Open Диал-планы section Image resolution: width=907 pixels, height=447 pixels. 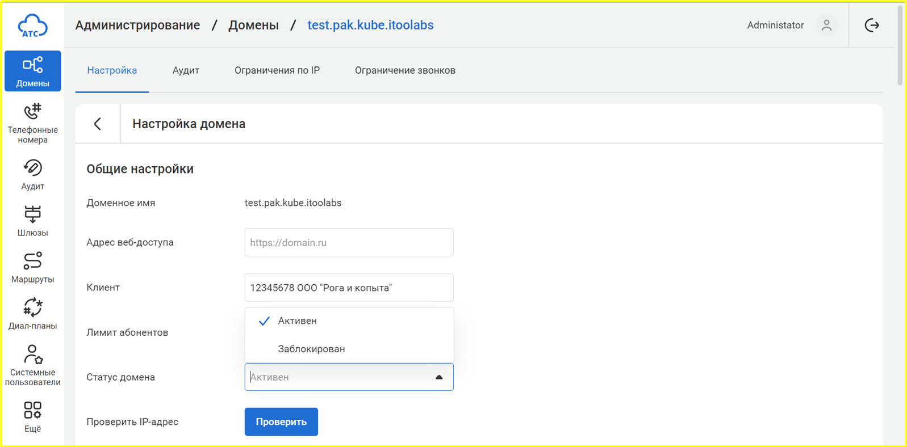(x=32, y=314)
